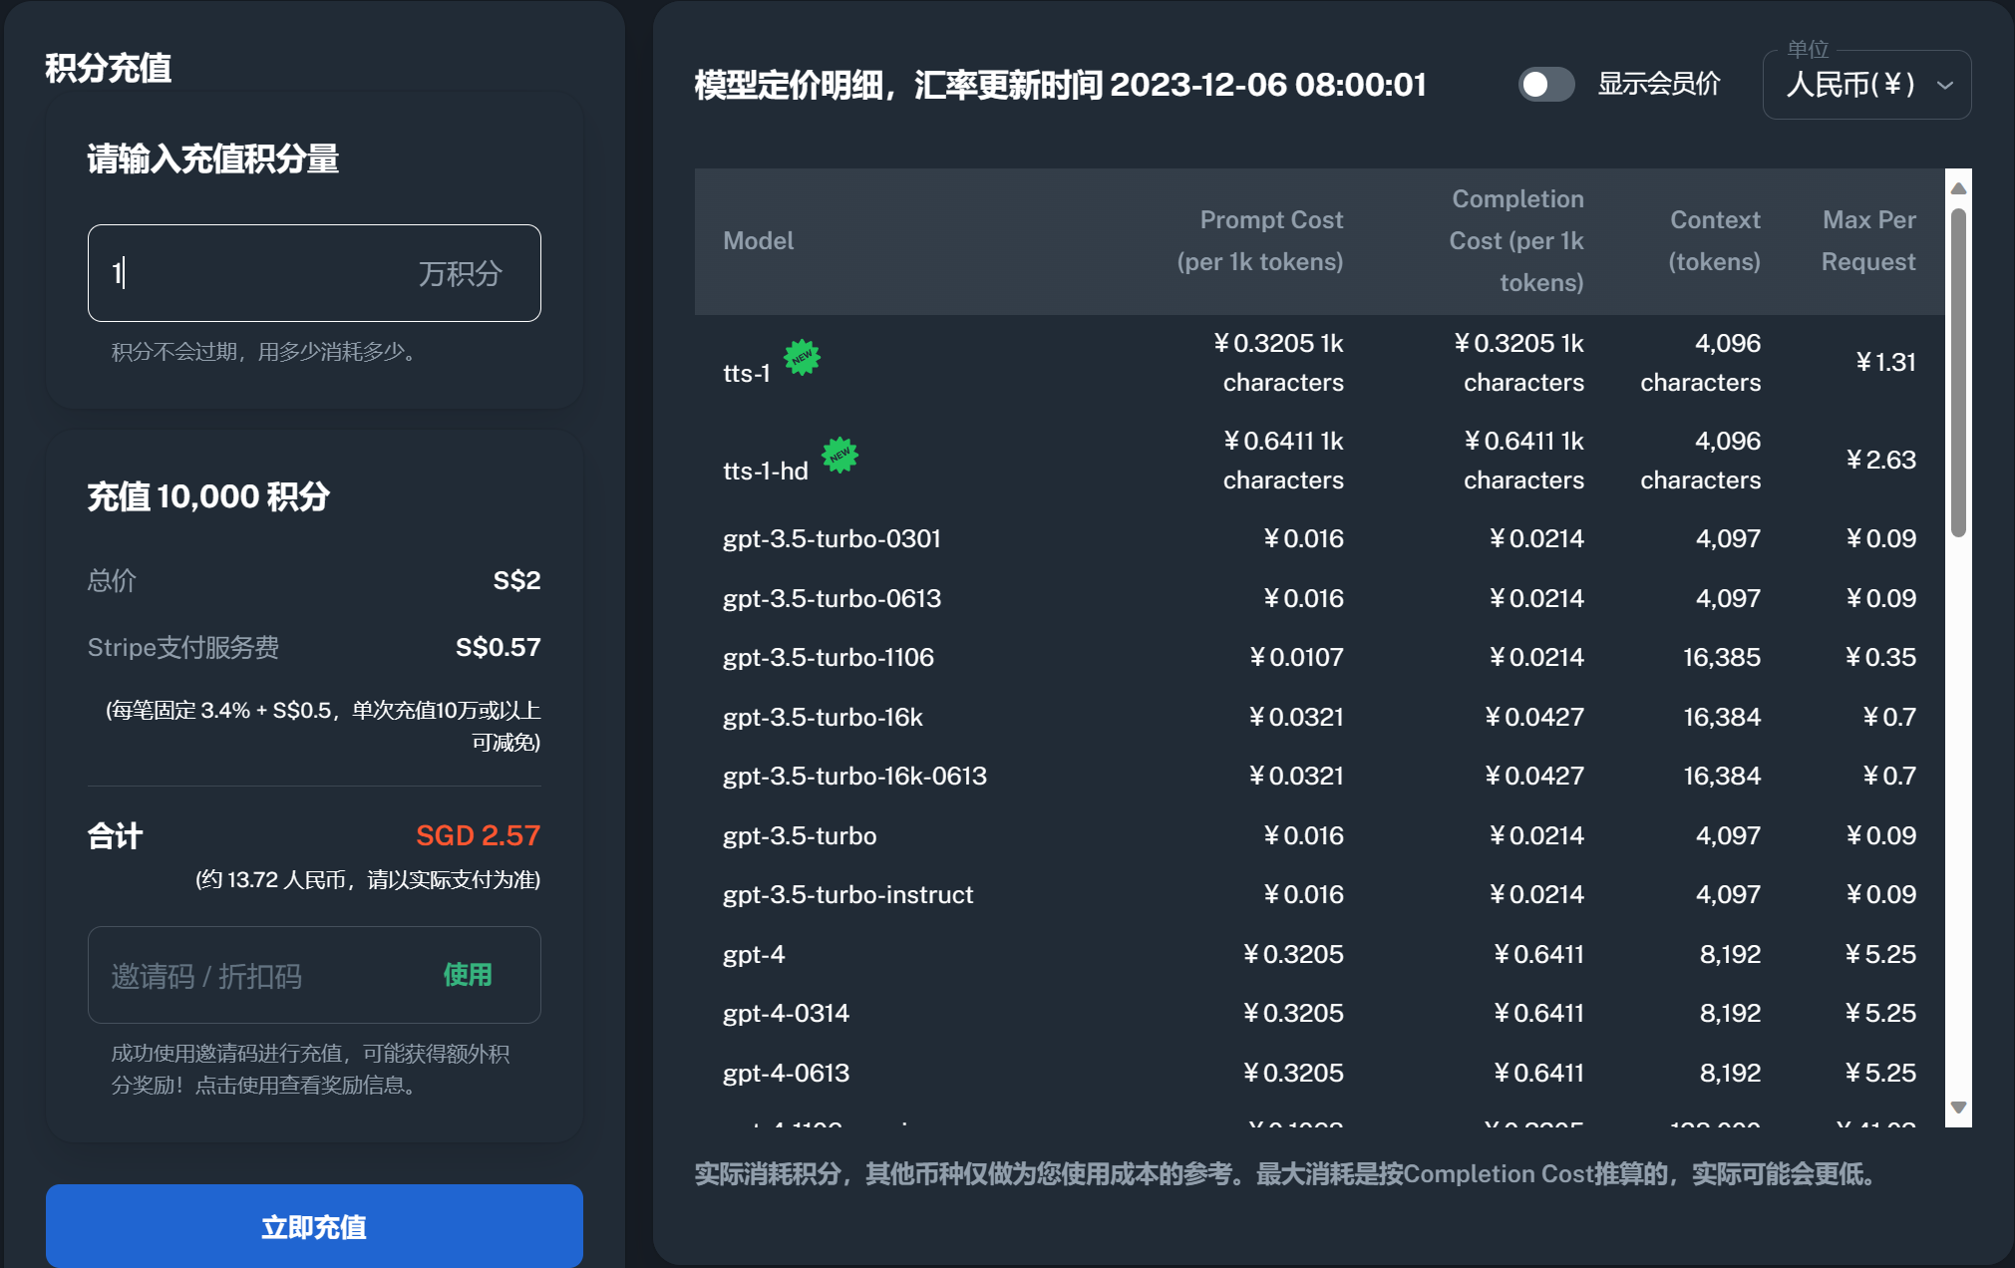Click the gpt-4 8,192 context value
This screenshot has width=2015, height=1268.
(x=1730, y=954)
